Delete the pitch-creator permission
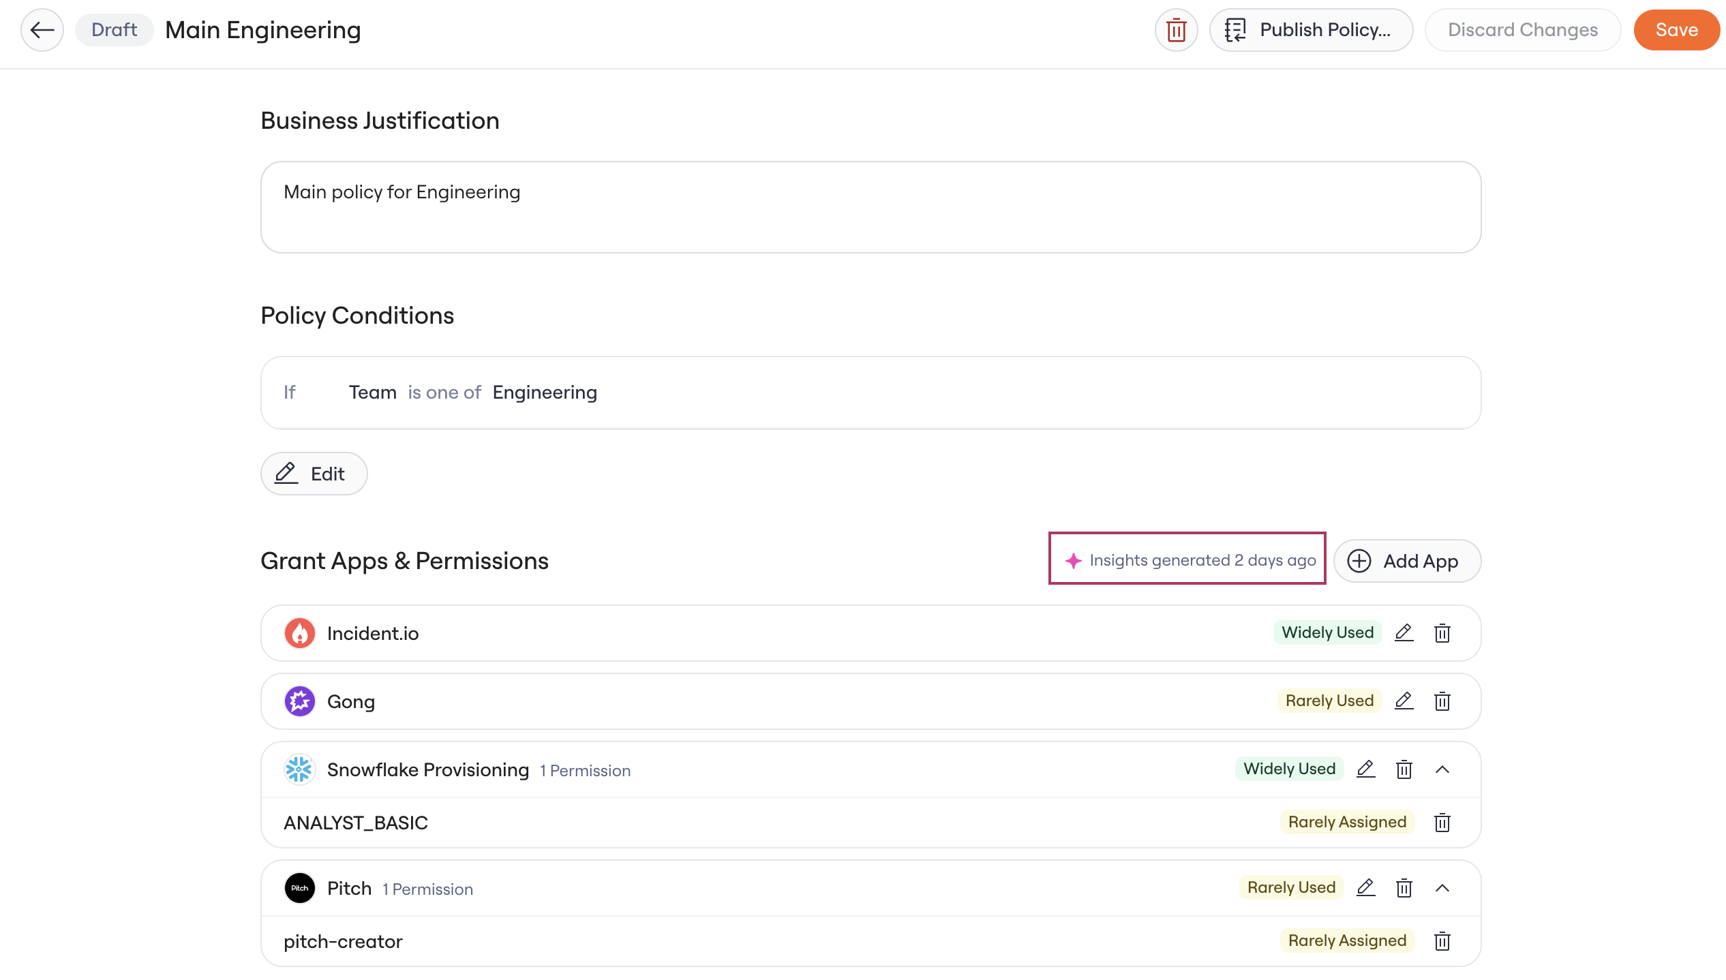 point(1442,941)
